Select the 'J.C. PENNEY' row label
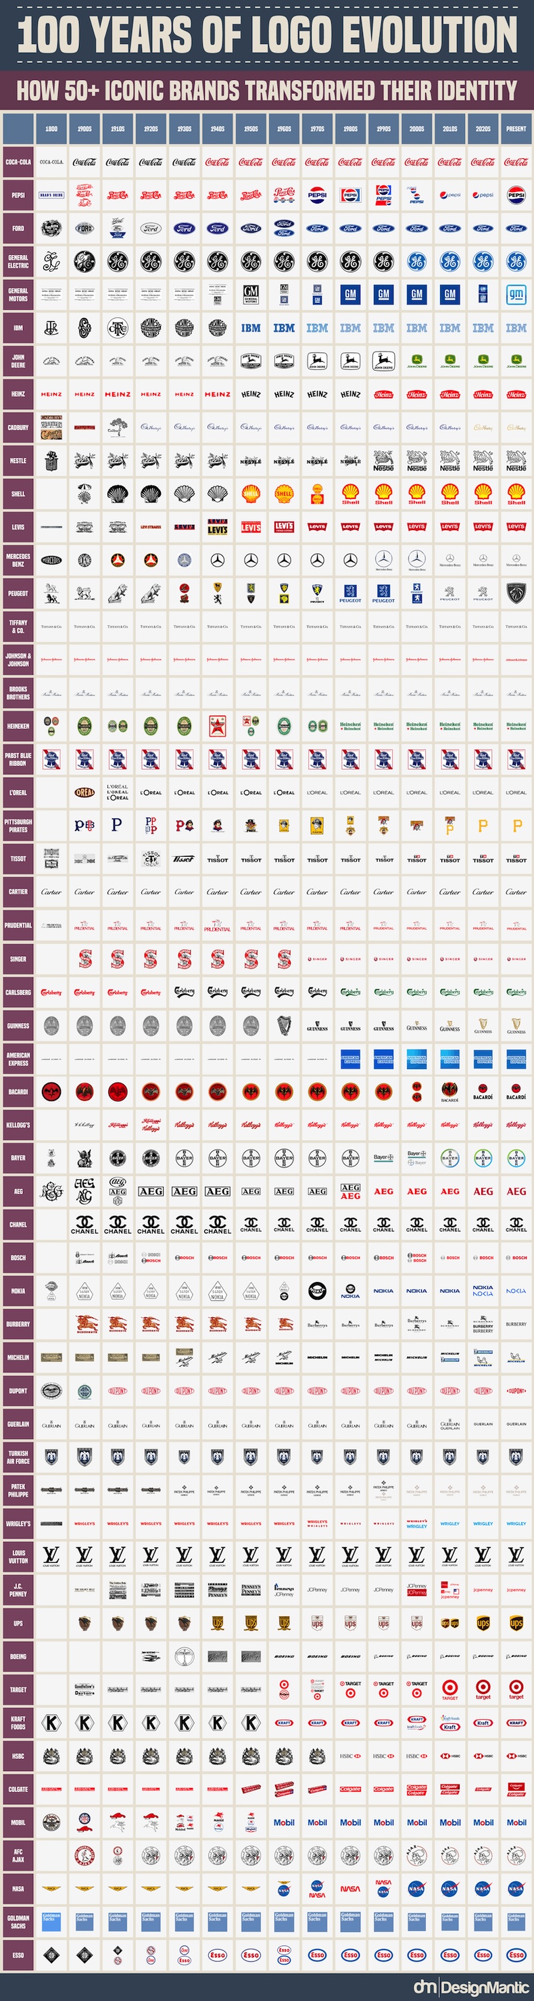Viewport: 534px width, 2001px height. click(18, 1590)
